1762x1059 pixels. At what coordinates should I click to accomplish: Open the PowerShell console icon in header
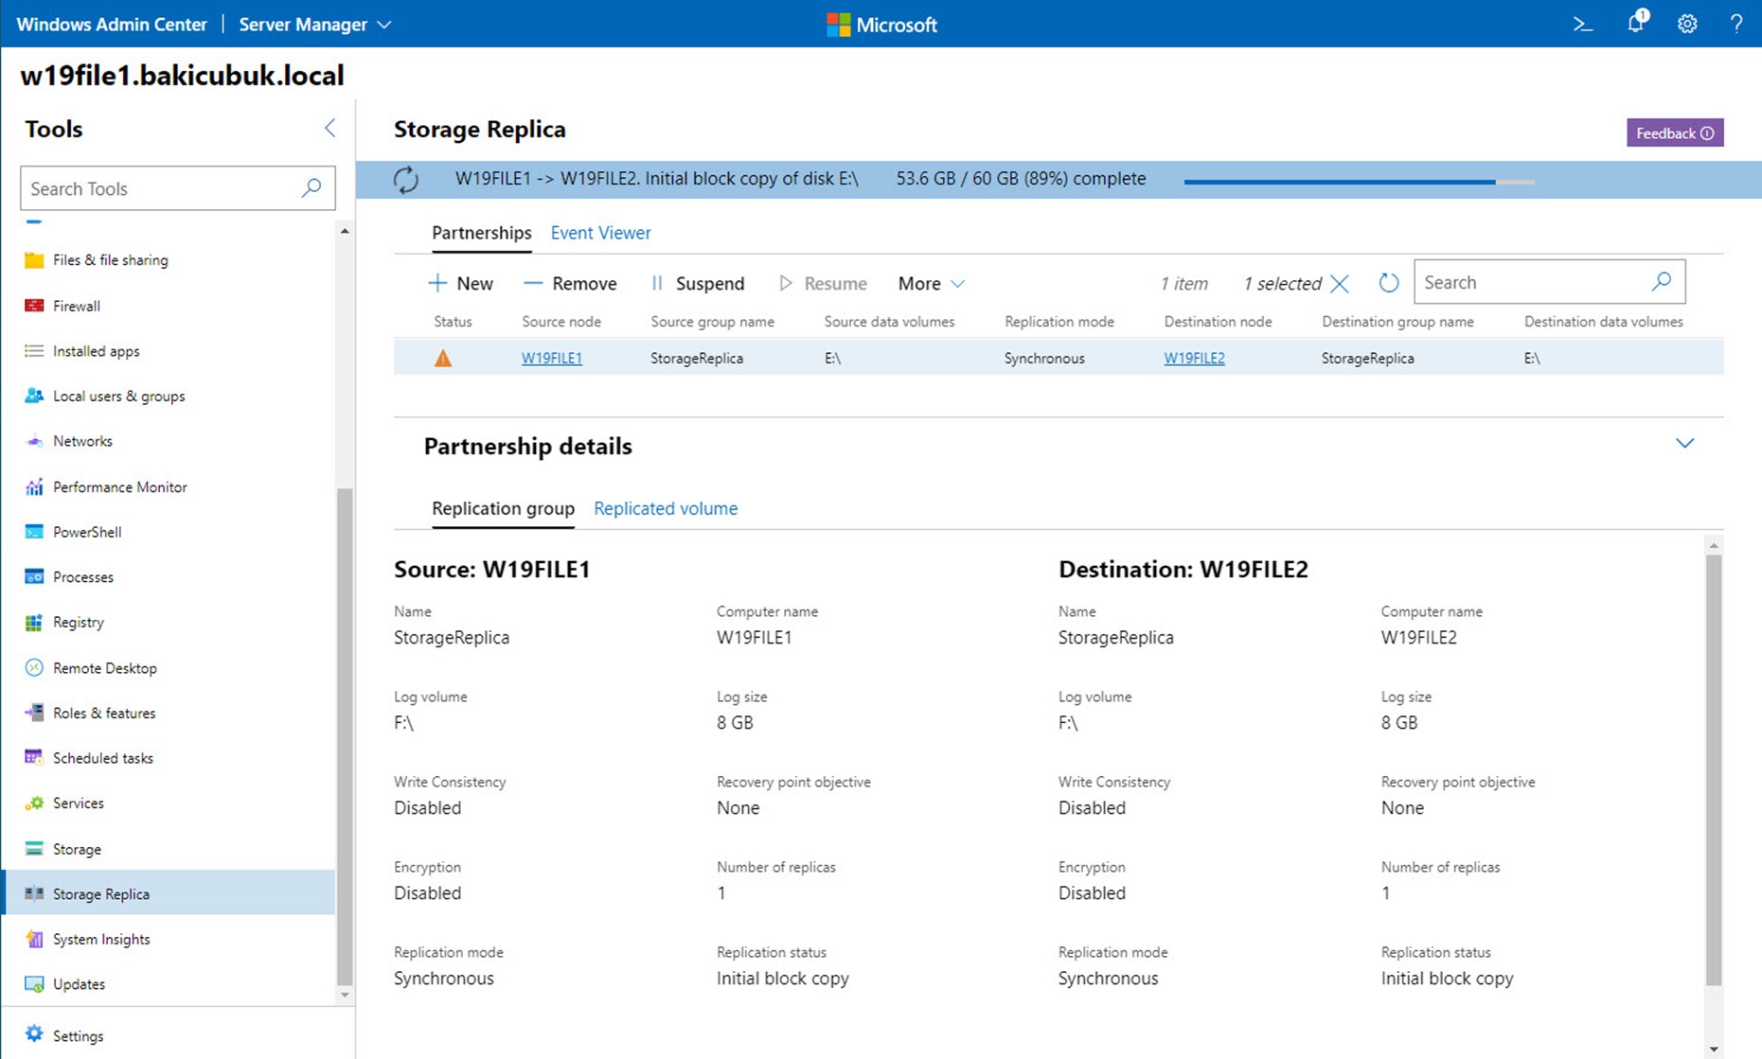coord(1583,25)
